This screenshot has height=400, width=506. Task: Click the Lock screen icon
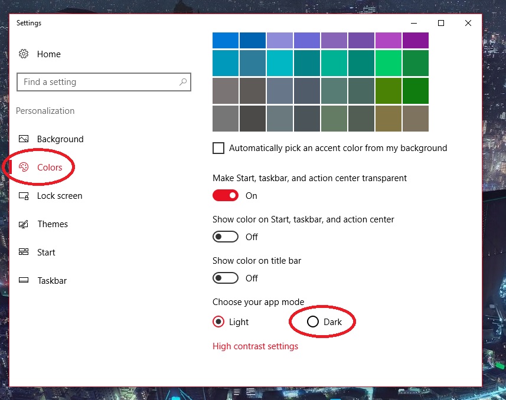pyautogui.click(x=24, y=196)
